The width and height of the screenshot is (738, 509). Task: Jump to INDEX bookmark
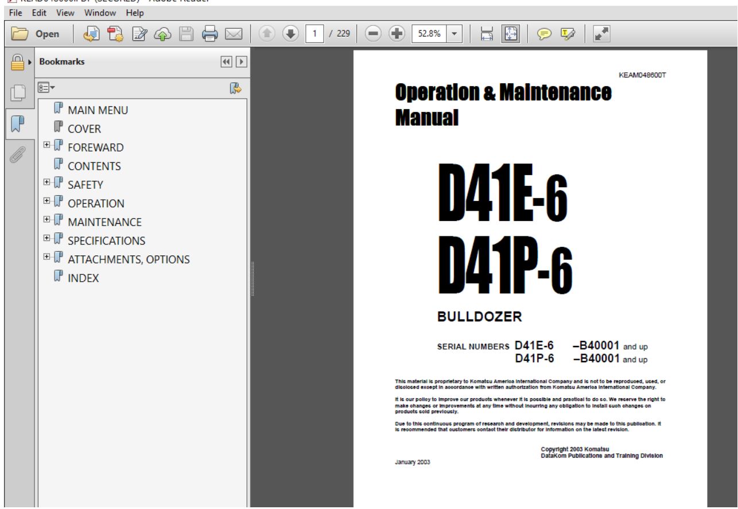[83, 278]
